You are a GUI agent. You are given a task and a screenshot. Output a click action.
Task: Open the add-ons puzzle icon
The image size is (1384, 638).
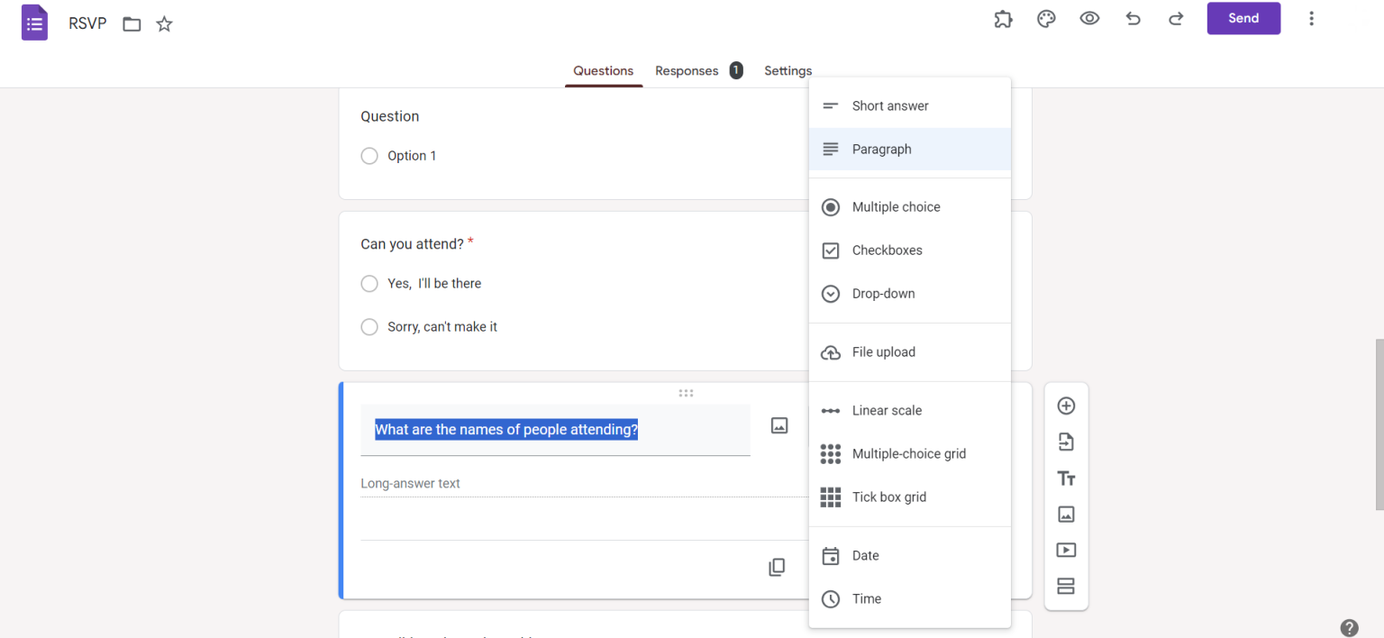click(x=1003, y=19)
